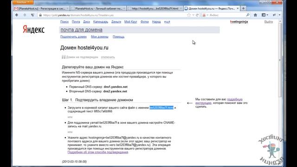Viewport: 297px width, 167px height.
Task: Go forward with the browser forward arrow
Action: point(25,15)
